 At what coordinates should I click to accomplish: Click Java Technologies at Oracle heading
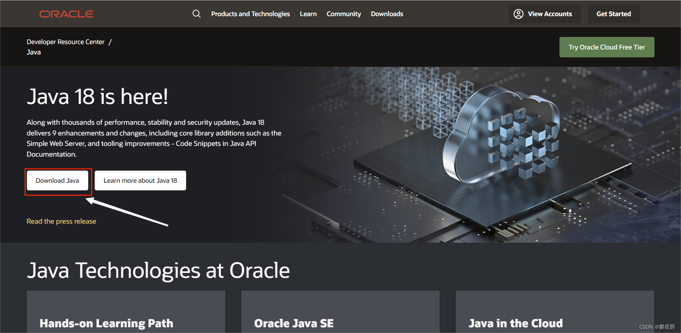tap(158, 270)
